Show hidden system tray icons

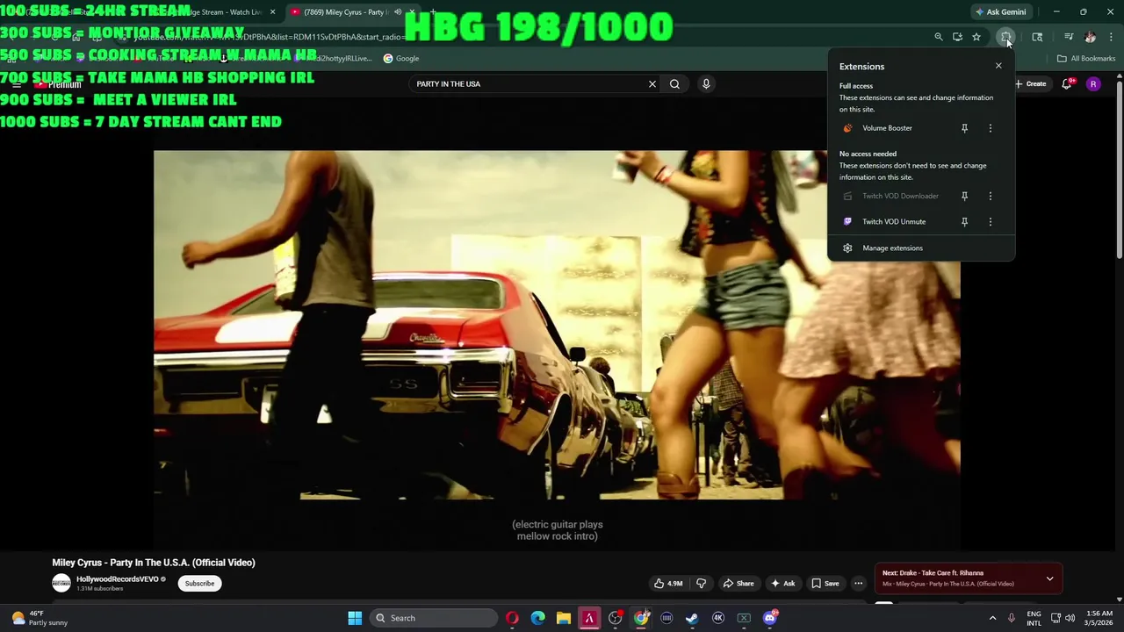[x=992, y=618]
